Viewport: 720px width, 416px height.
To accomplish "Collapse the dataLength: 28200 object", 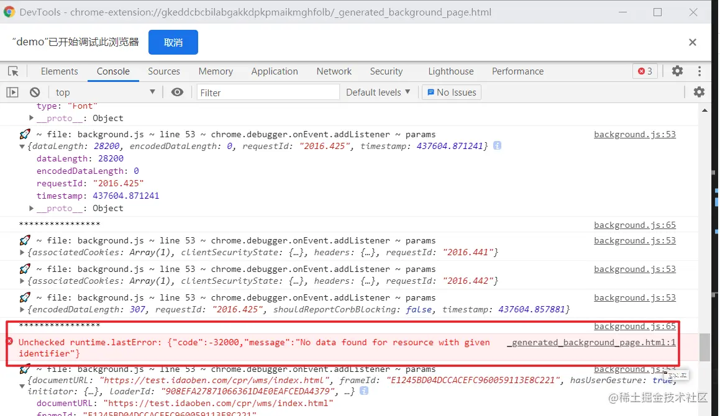I will tap(22, 147).
